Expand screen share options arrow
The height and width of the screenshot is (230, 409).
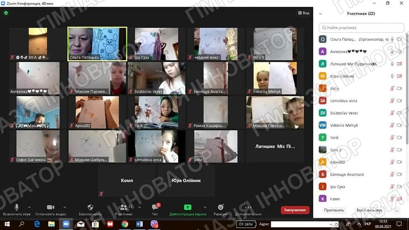(x=205, y=207)
